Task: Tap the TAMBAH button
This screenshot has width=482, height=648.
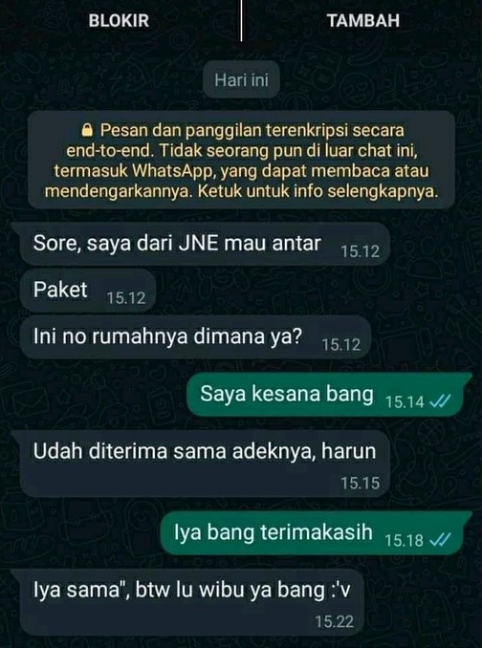Action: pos(363,21)
